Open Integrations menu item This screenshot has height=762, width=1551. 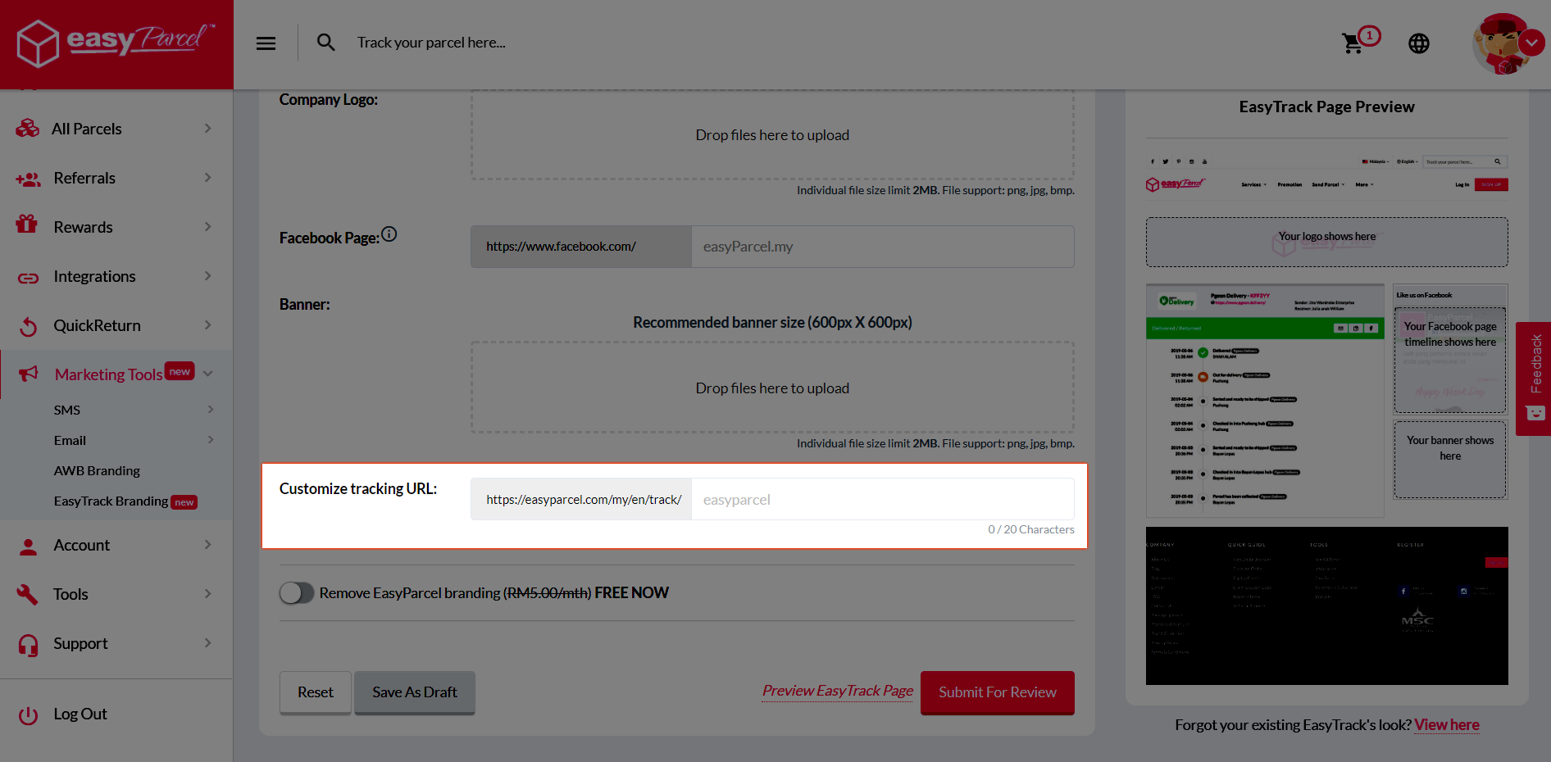coord(116,276)
